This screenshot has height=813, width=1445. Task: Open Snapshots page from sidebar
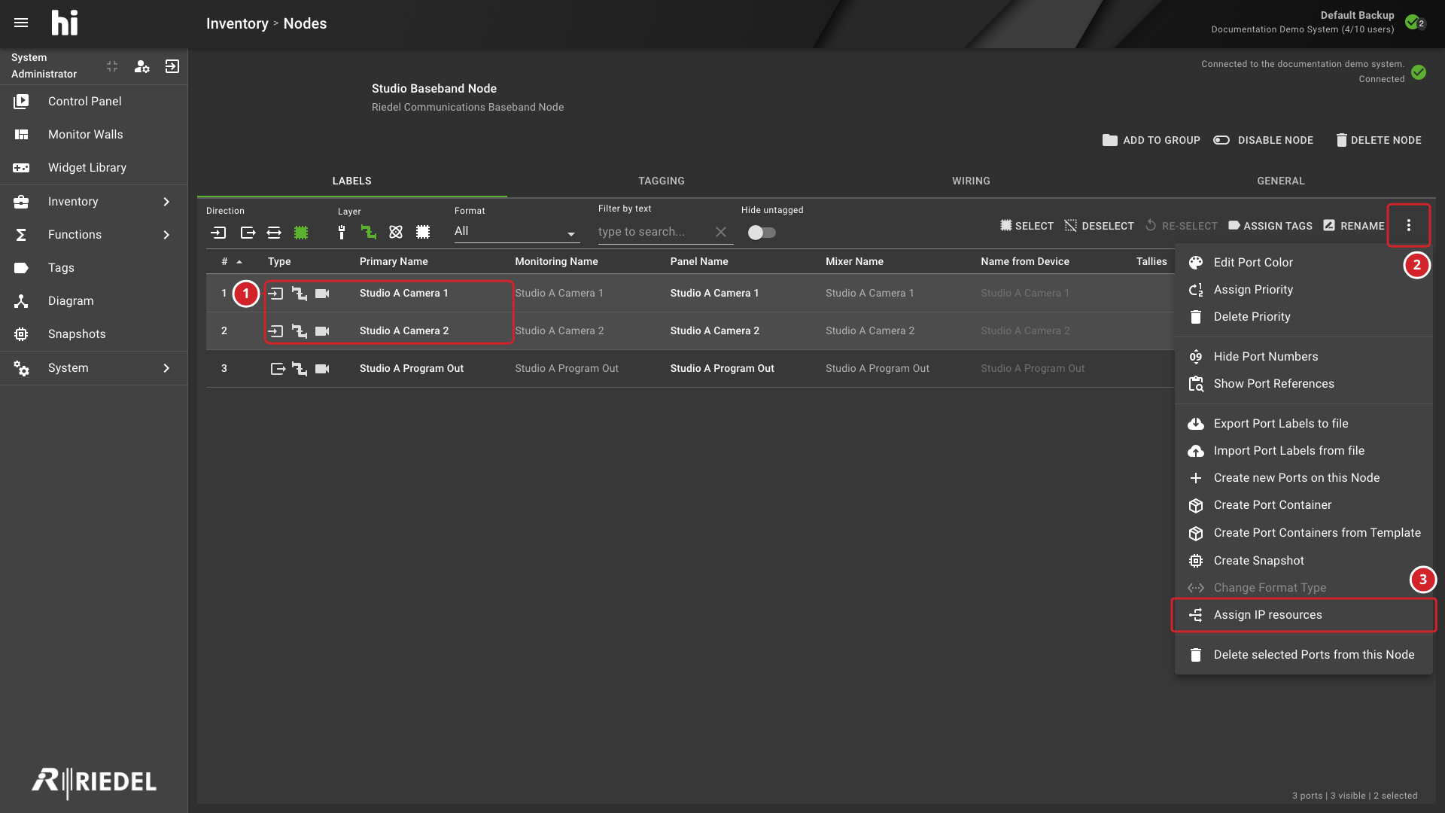(x=94, y=334)
